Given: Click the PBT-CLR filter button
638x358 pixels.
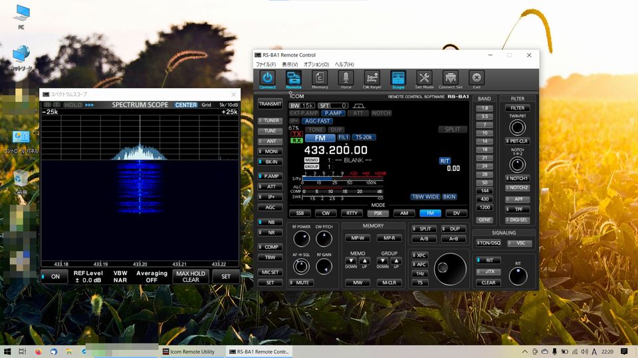Looking at the screenshot, I should (x=517, y=141).
